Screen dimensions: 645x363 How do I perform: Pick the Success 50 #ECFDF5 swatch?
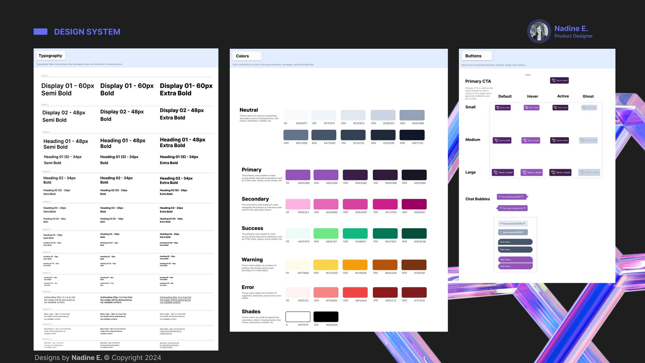(x=298, y=233)
